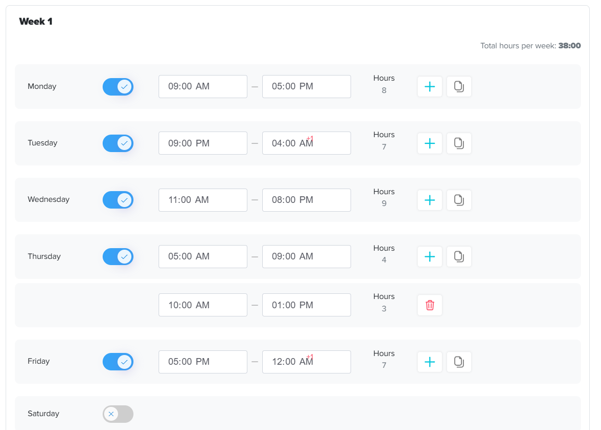The image size is (601, 430).
Task: Change Monday's 05:00 PM end time
Action: 306,87
